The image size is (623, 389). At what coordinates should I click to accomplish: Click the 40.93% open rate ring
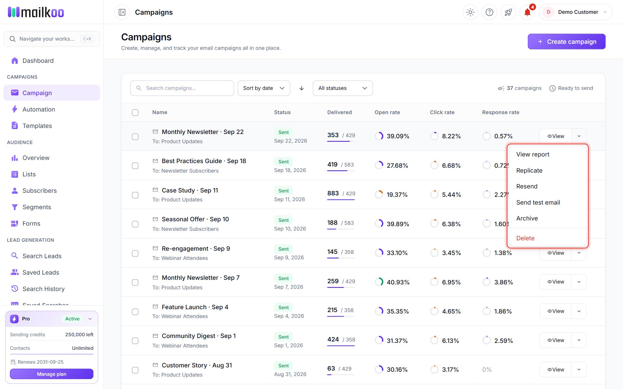pyautogui.click(x=379, y=282)
